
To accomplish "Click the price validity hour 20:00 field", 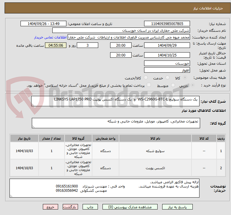I will 121,55.
